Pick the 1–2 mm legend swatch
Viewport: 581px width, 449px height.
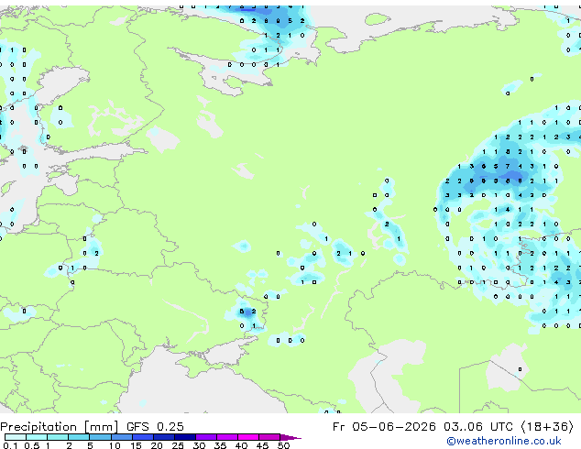[x=58, y=437]
